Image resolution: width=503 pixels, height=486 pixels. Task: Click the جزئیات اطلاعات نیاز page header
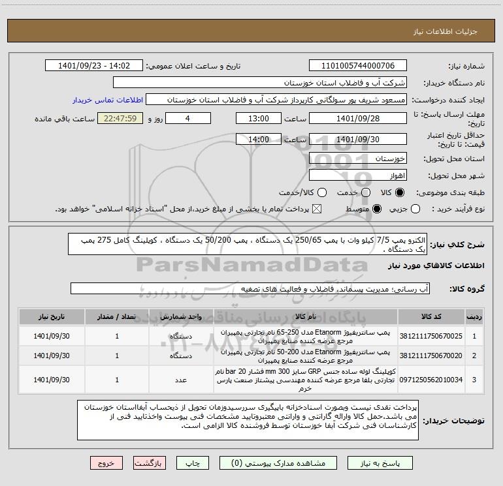(445, 31)
